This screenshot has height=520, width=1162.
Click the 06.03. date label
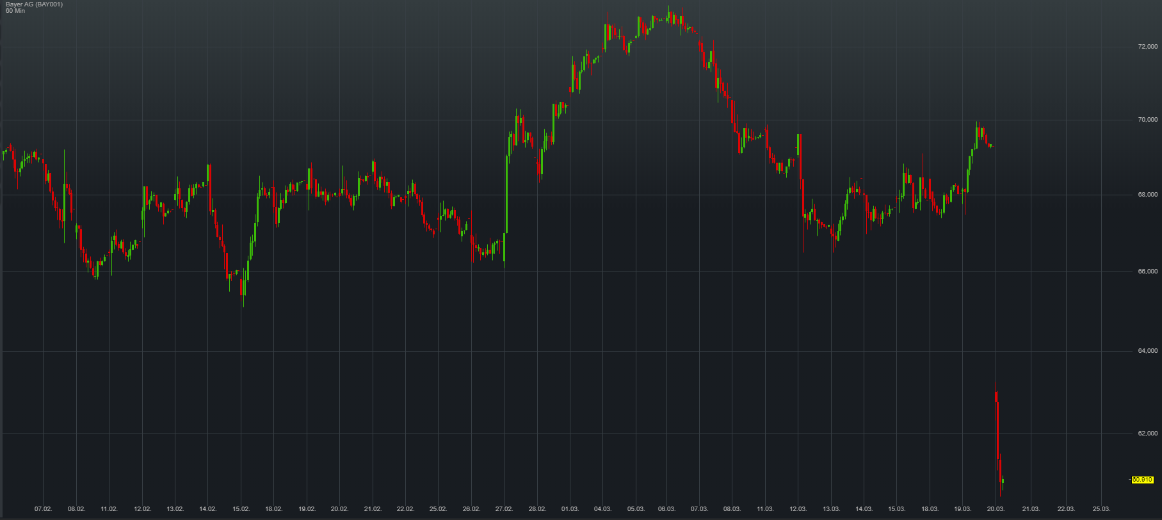[666, 509]
